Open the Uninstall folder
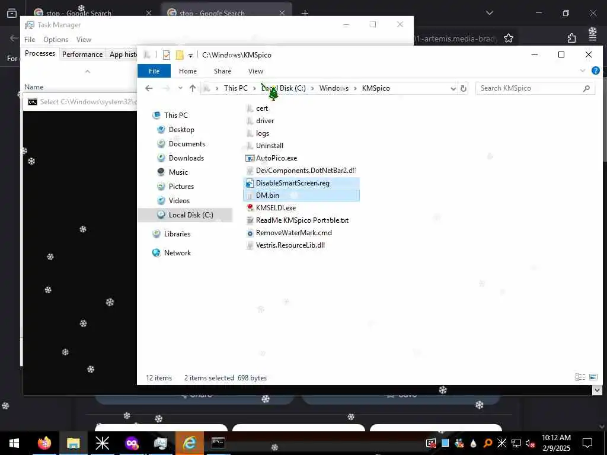Viewport: 607px width, 455px height. tap(270, 146)
